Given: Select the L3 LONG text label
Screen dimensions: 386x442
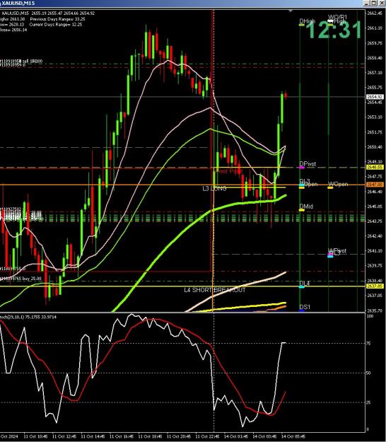Looking at the screenshot, I should [x=214, y=188].
